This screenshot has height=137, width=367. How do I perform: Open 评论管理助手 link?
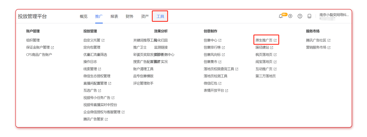pyautogui.click(x=143, y=83)
